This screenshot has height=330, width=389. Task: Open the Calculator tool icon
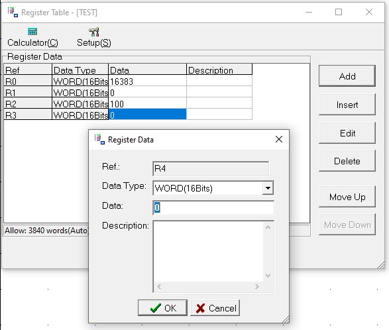(32, 32)
